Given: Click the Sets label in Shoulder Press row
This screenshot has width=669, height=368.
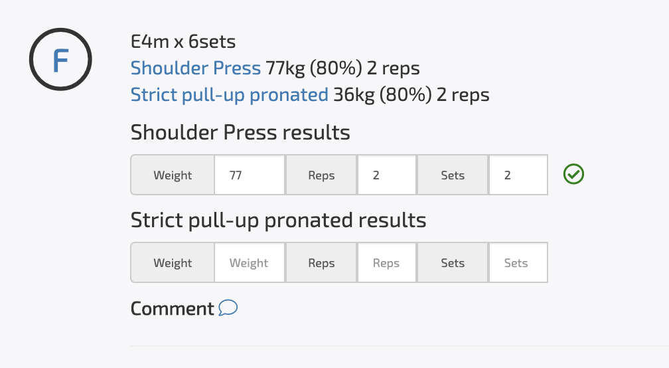Looking at the screenshot, I should [453, 175].
